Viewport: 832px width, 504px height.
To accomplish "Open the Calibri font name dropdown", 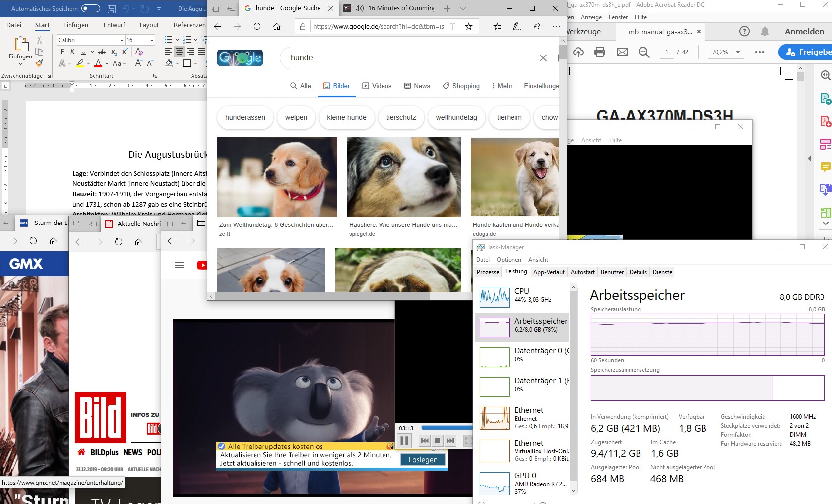I will (122, 40).
